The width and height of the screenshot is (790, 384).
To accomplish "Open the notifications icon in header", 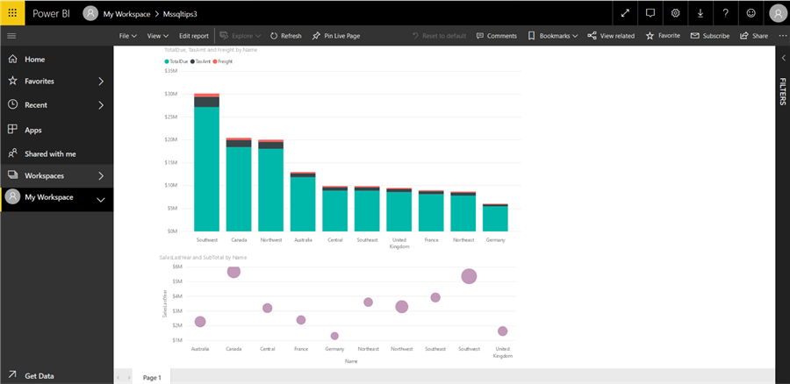I will pos(650,13).
